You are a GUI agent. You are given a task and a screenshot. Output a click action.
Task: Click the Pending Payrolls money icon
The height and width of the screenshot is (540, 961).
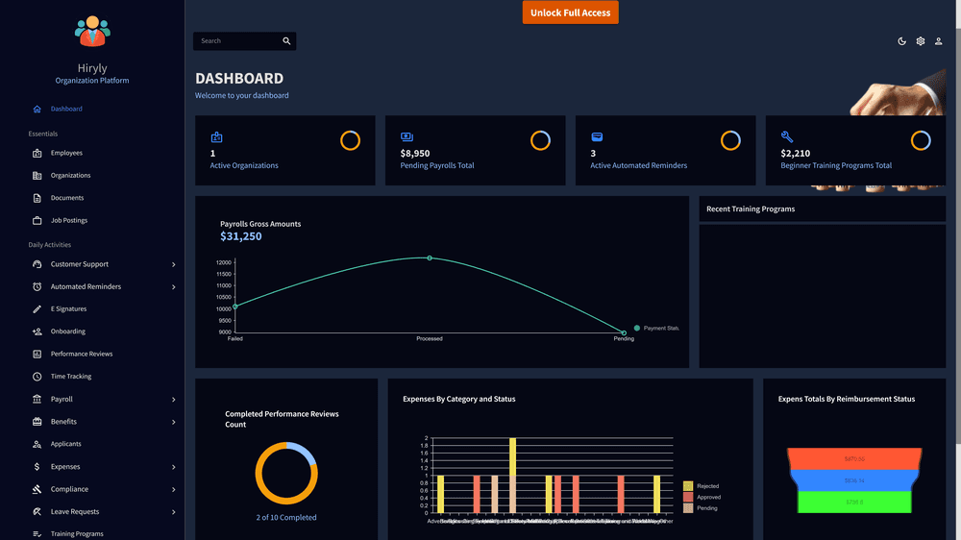pos(407,136)
